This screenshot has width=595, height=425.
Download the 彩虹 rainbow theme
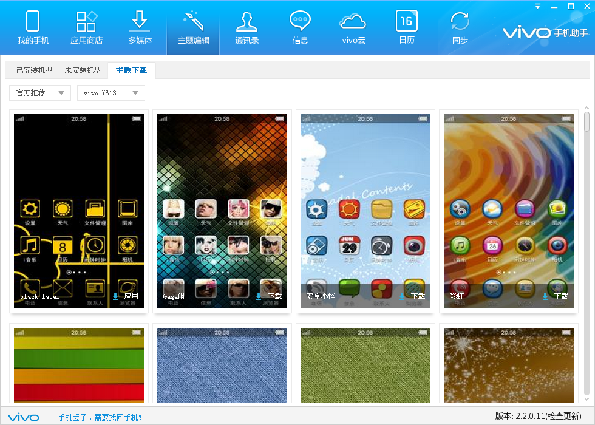point(556,296)
